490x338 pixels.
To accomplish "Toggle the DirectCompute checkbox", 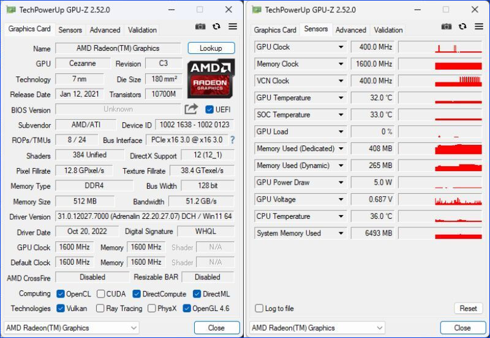I will coord(137,294).
